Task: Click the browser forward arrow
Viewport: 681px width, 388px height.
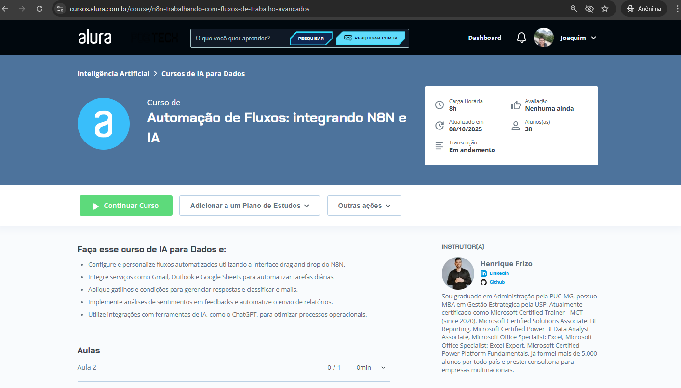Action: [x=22, y=9]
